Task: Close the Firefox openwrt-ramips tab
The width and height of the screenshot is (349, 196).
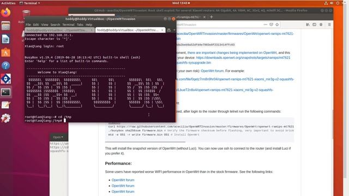Action: pyautogui.click(x=204, y=17)
